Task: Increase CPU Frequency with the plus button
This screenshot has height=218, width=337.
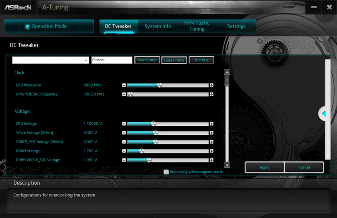Action: click(212, 85)
